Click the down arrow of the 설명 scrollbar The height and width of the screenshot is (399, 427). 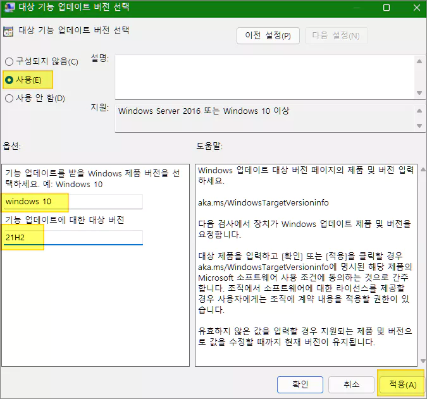coord(419,93)
